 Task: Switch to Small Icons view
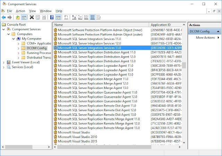coord(80,17)
